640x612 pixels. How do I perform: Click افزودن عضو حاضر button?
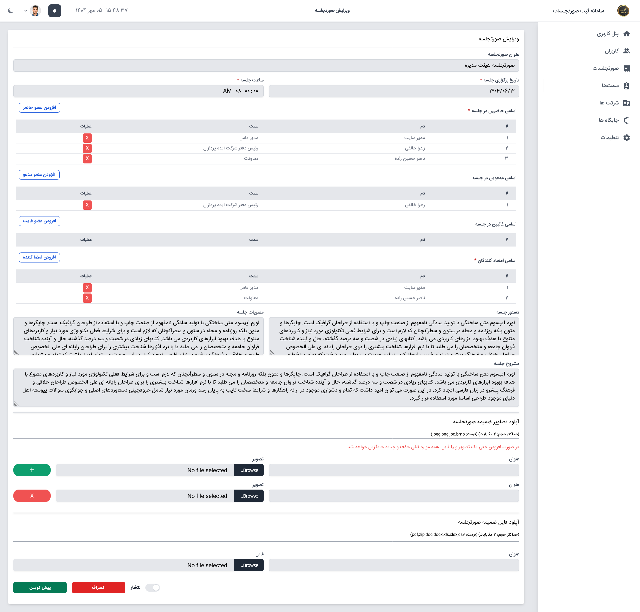coord(39,108)
